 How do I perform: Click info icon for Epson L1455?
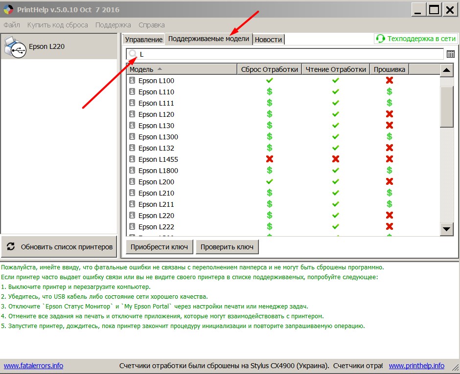coord(132,159)
